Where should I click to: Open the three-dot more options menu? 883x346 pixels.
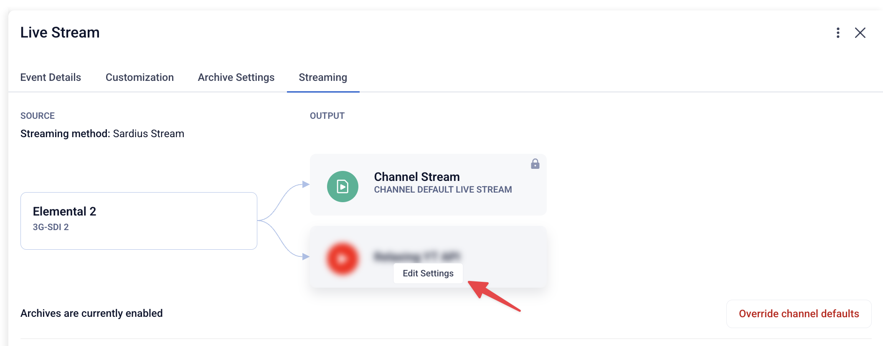point(838,33)
